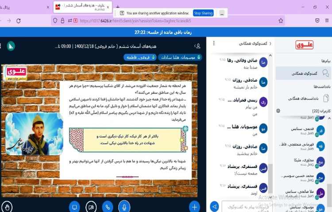Click chat message صفحه نیست from قسنفری

[246, 174]
